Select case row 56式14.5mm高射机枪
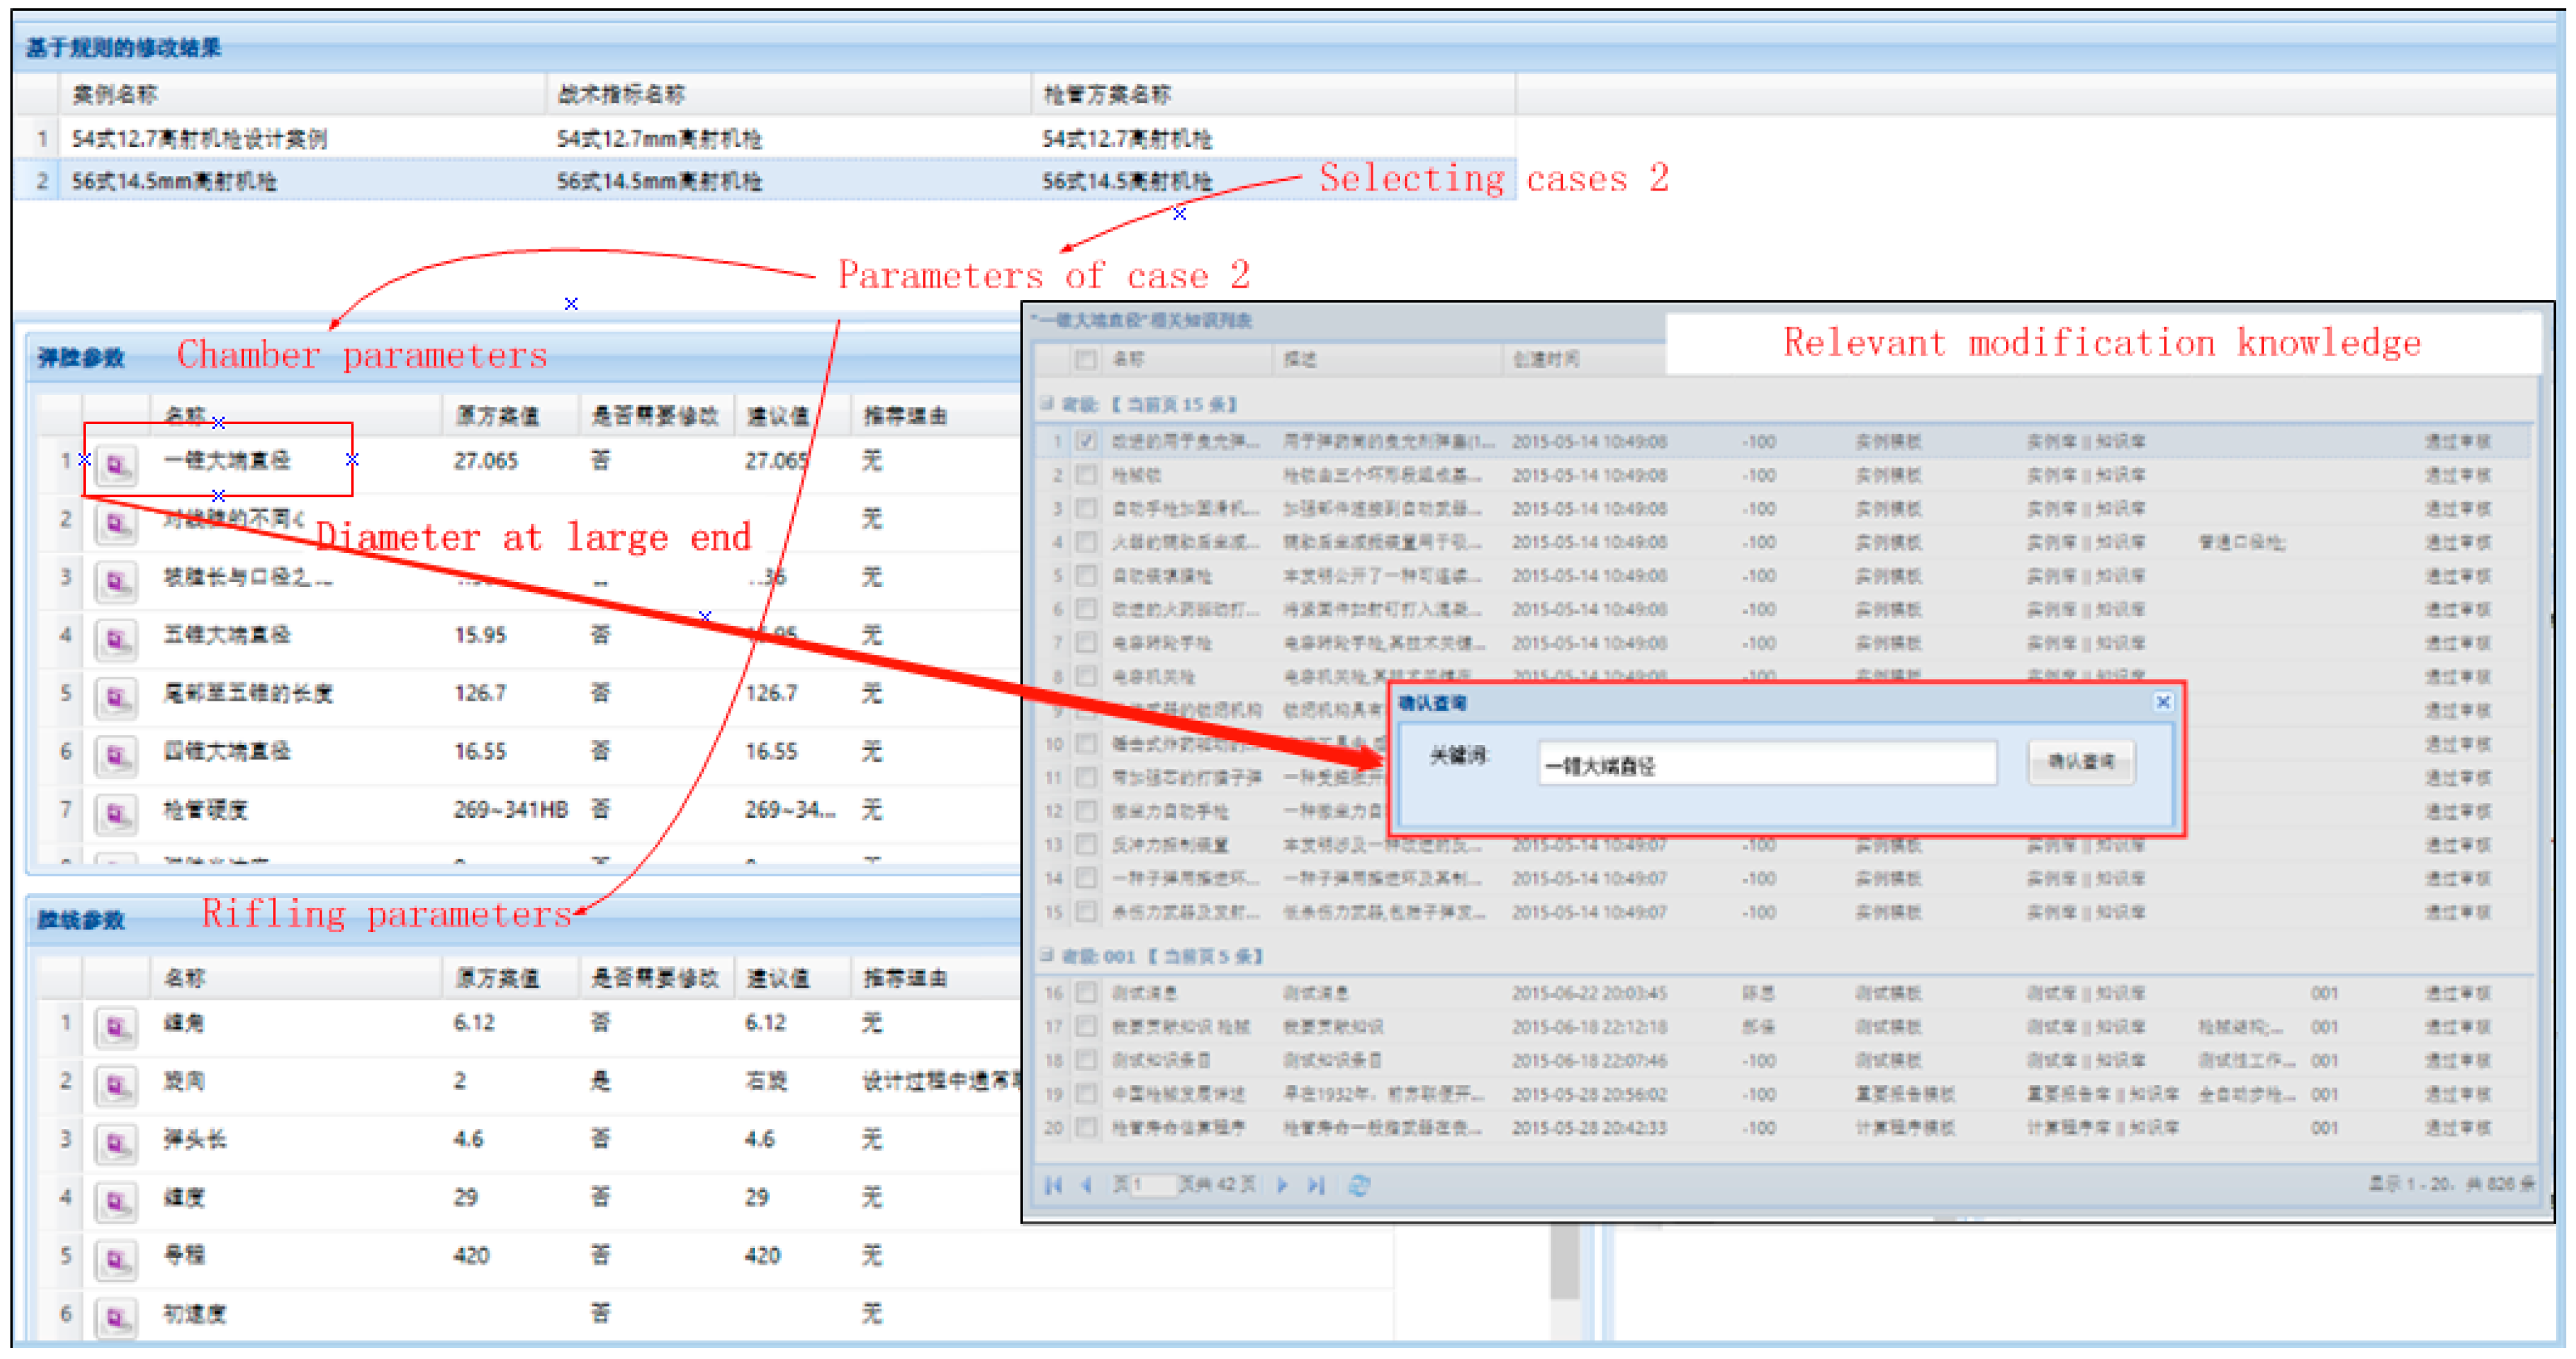 click(x=175, y=182)
